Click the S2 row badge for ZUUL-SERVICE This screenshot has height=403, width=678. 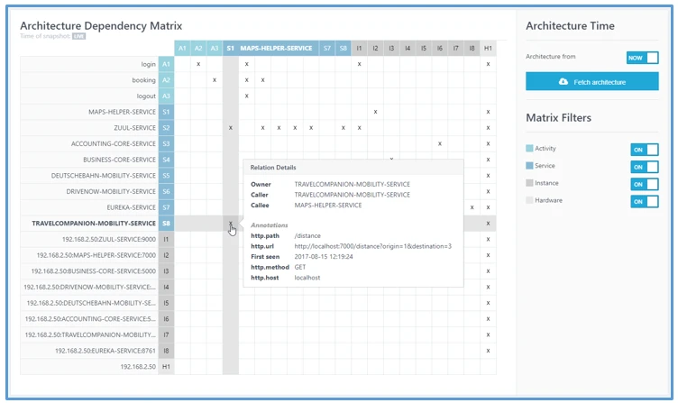pos(166,128)
